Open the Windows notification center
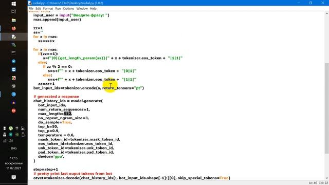This screenshot has width=329, height=185. point(14,177)
